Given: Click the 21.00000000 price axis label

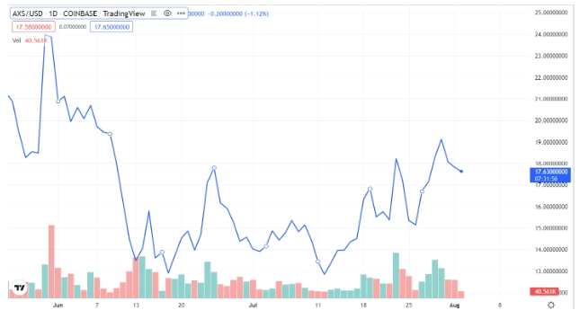Looking at the screenshot, I should [551, 99].
